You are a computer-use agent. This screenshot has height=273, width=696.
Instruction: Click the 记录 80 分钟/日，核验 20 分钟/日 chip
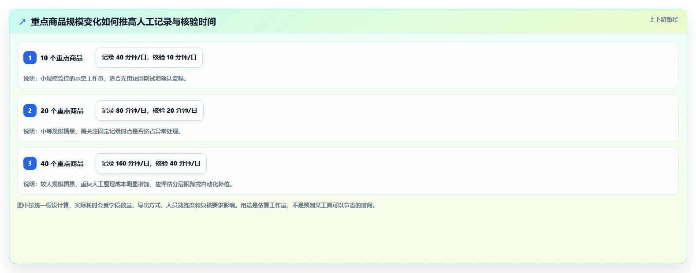[149, 111]
